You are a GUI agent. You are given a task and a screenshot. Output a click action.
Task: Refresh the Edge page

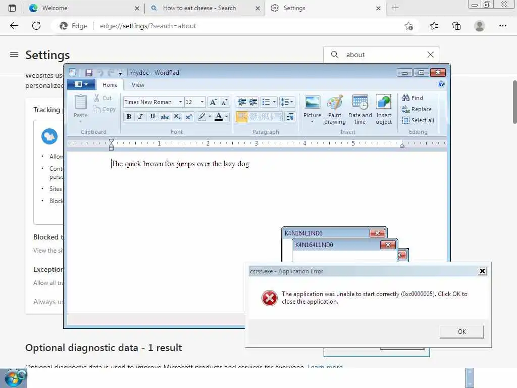click(x=36, y=26)
